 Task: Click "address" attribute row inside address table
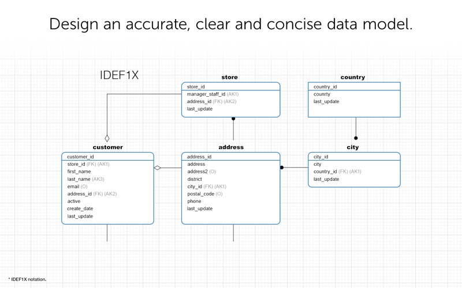coord(196,164)
